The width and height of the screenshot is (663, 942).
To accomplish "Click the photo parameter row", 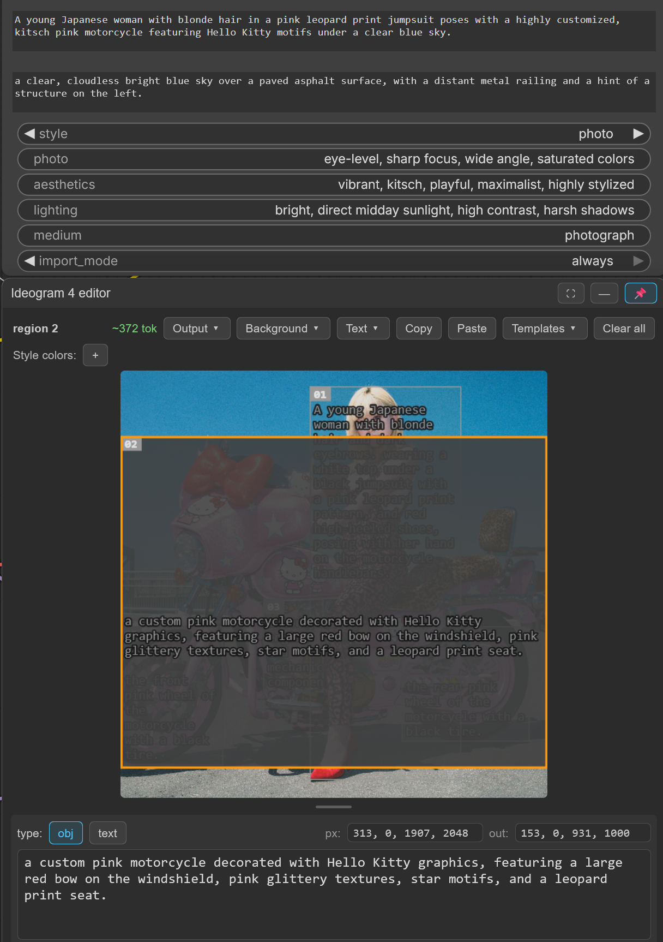I will (334, 159).
